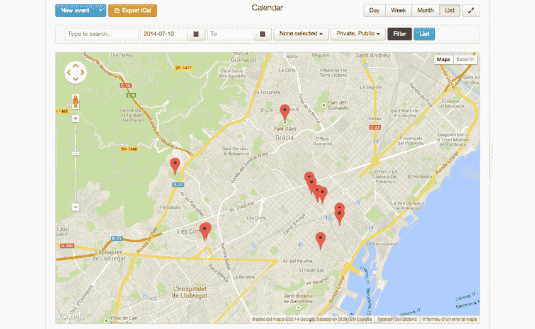Click the Type to search field
The width and height of the screenshot is (535, 329).
point(101,34)
